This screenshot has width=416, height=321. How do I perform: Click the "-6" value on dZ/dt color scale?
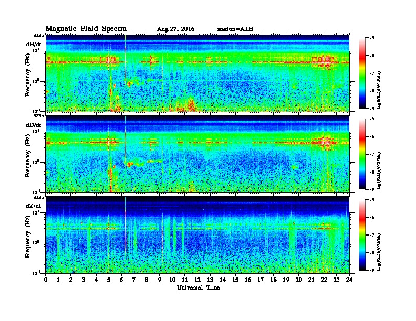[x=372, y=217]
